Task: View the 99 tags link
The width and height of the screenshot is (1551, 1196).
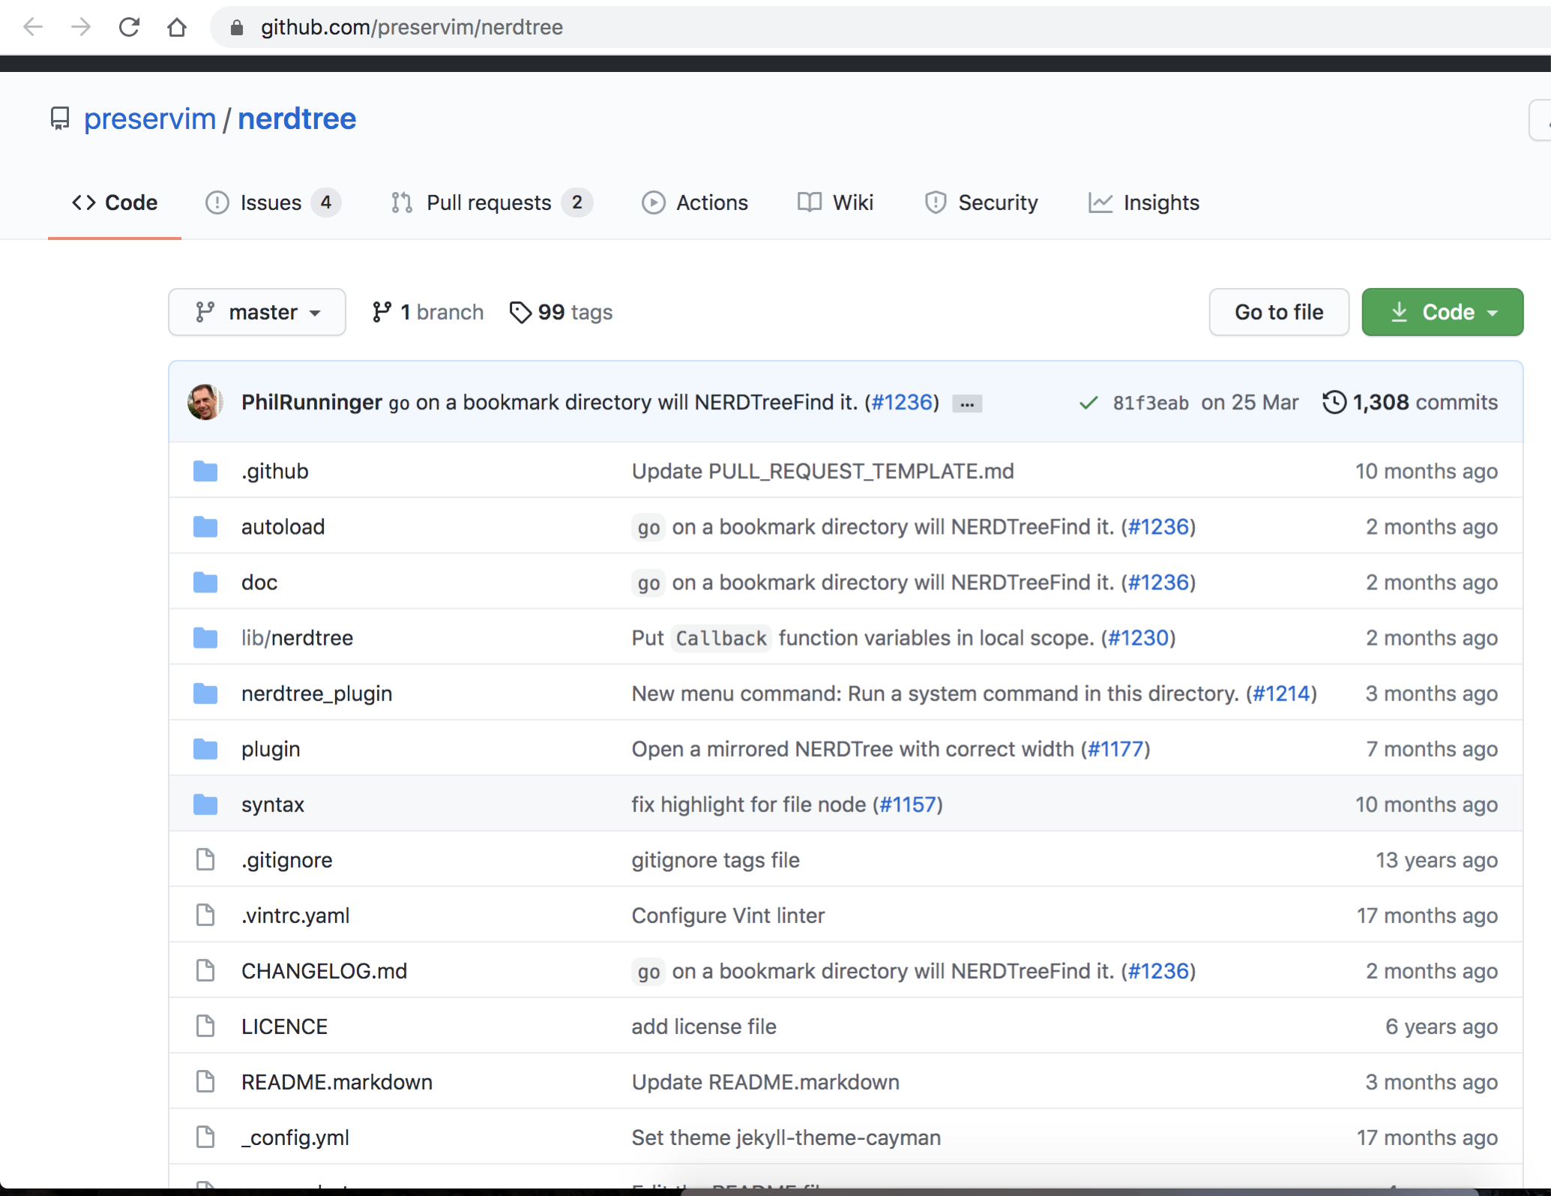Action: (561, 312)
